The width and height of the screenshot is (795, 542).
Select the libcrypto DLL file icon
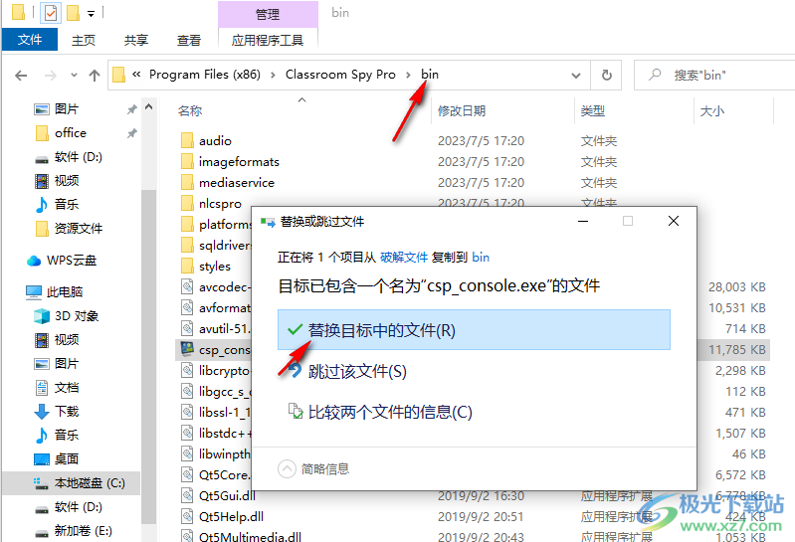point(187,370)
